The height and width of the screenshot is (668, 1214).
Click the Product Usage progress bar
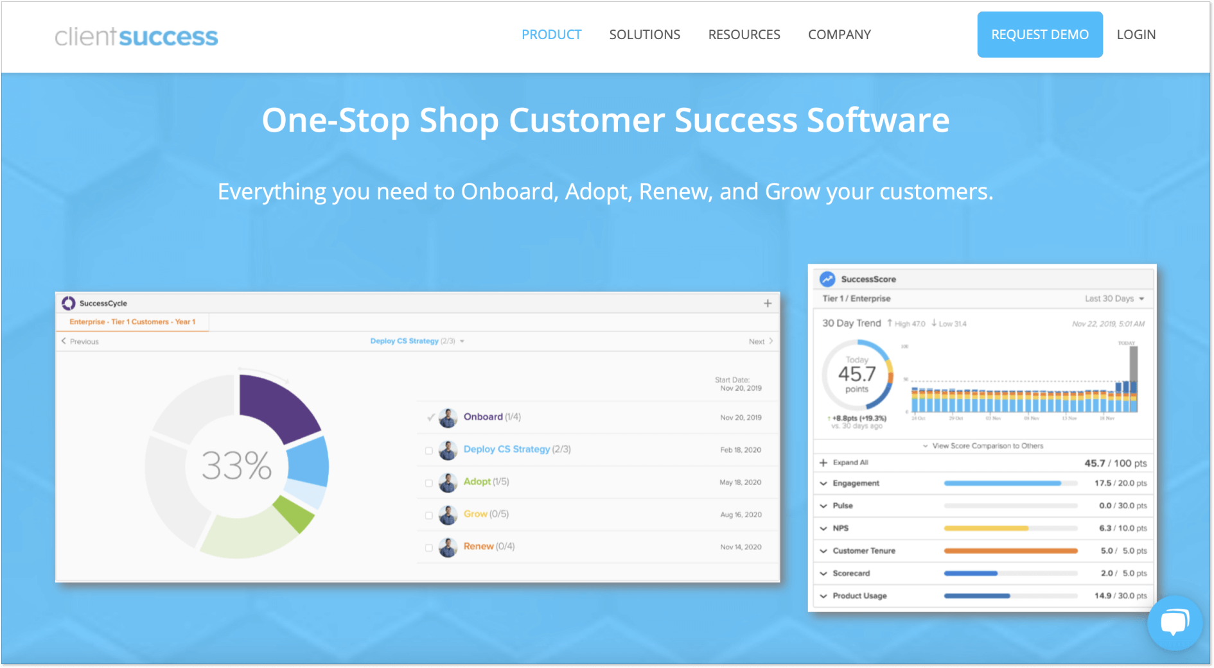[x=1010, y=595]
